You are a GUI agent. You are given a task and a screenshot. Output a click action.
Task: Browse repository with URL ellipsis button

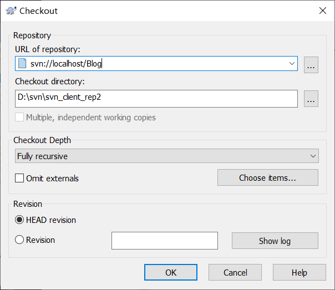click(311, 65)
